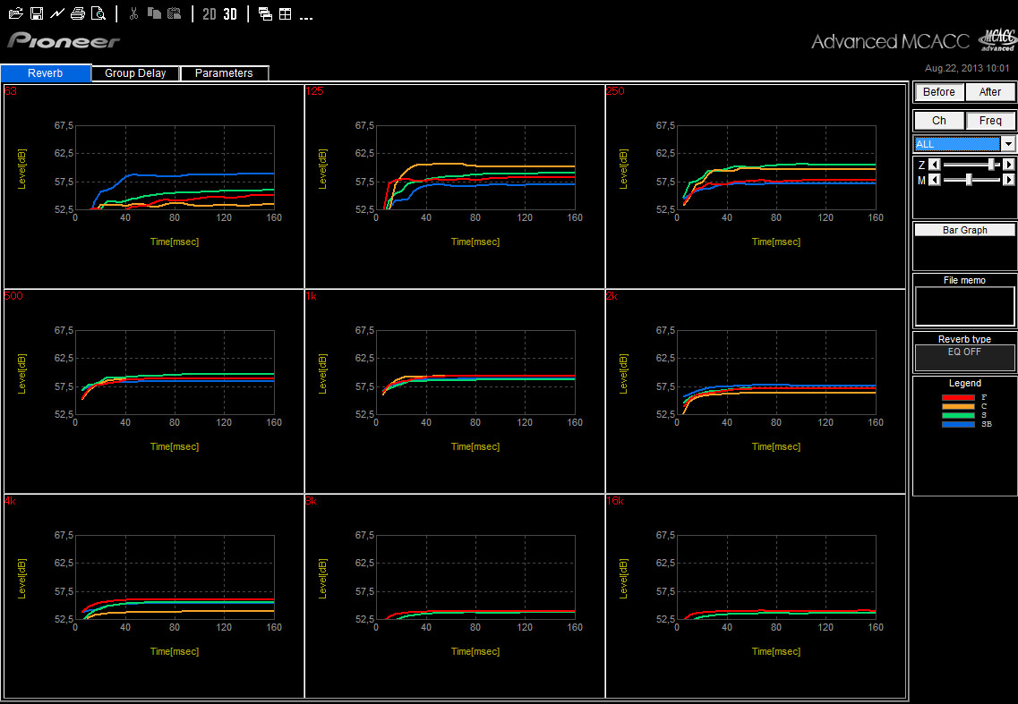The width and height of the screenshot is (1018, 704).
Task: Switch to the Group Delay tab
Action: pyautogui.click(x=135, y=73)
